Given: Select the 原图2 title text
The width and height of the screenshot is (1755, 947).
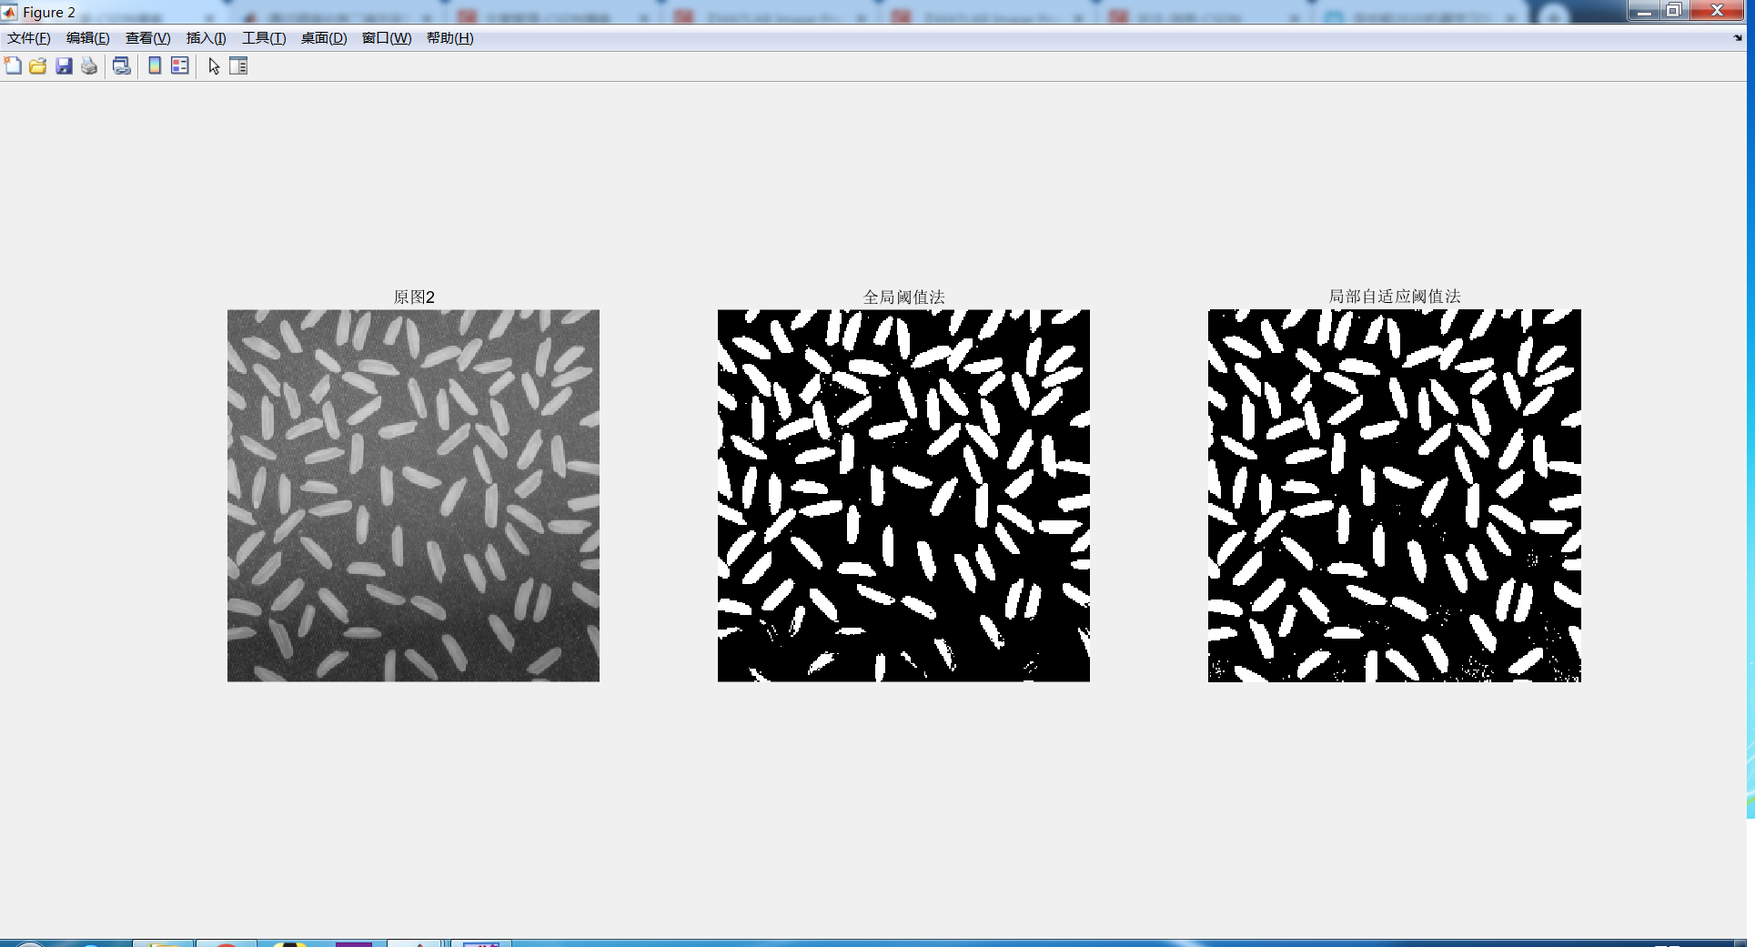Looking at the screenshot, I should pos(414,297).
